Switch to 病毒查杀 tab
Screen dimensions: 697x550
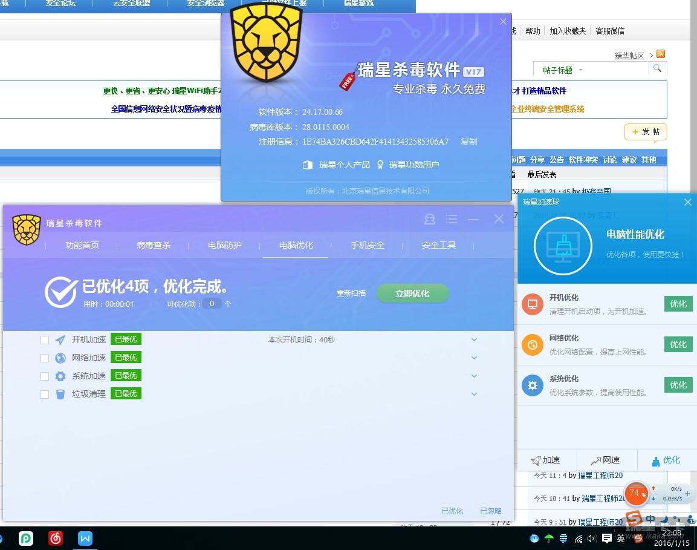click(x=154, y=245)
